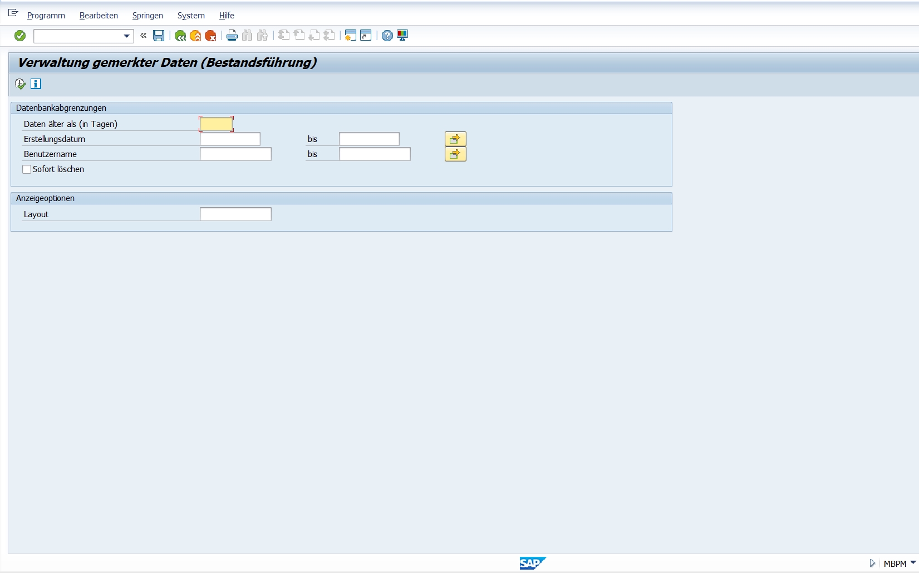Open the Springen menu
Viewport: 919px width, 573px height.
tap(148, 16)
